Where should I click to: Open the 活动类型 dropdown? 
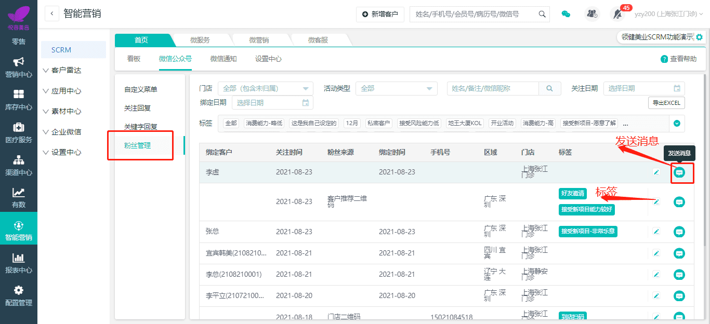[396, 89]
